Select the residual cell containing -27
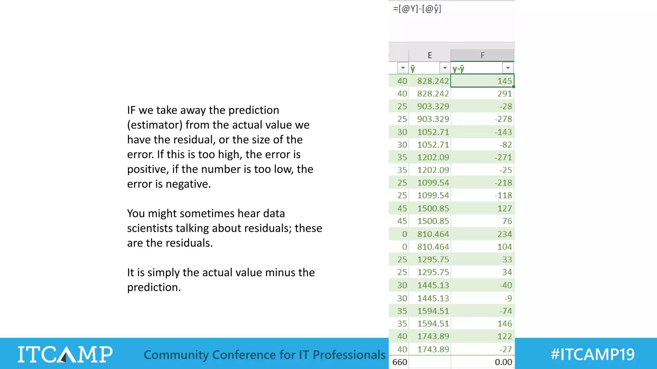This screenshot has width=657, height=369. pos(482,349)
